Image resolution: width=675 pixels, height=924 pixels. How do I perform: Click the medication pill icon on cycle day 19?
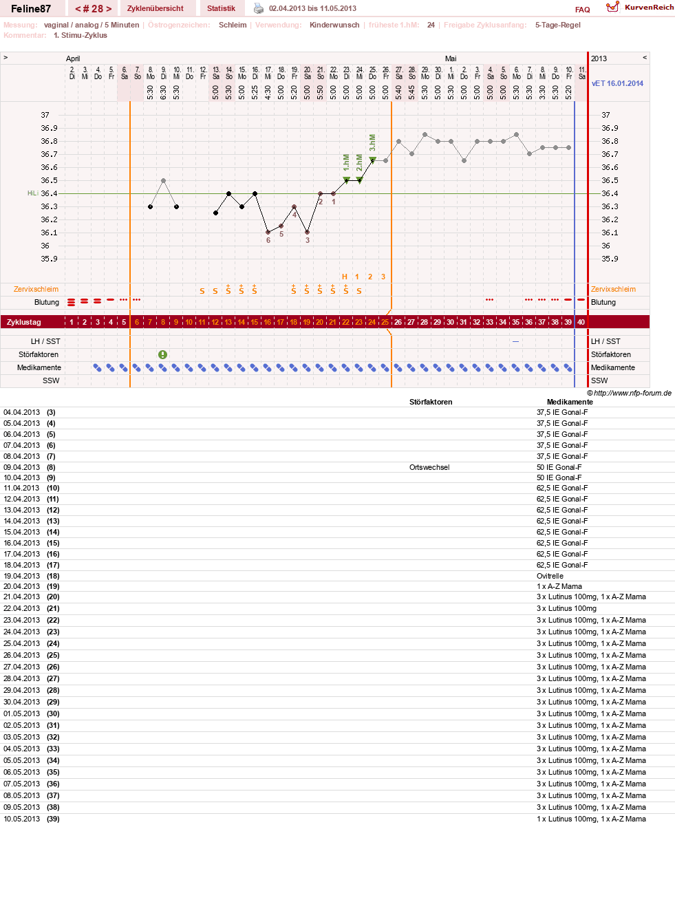(306, 367)
